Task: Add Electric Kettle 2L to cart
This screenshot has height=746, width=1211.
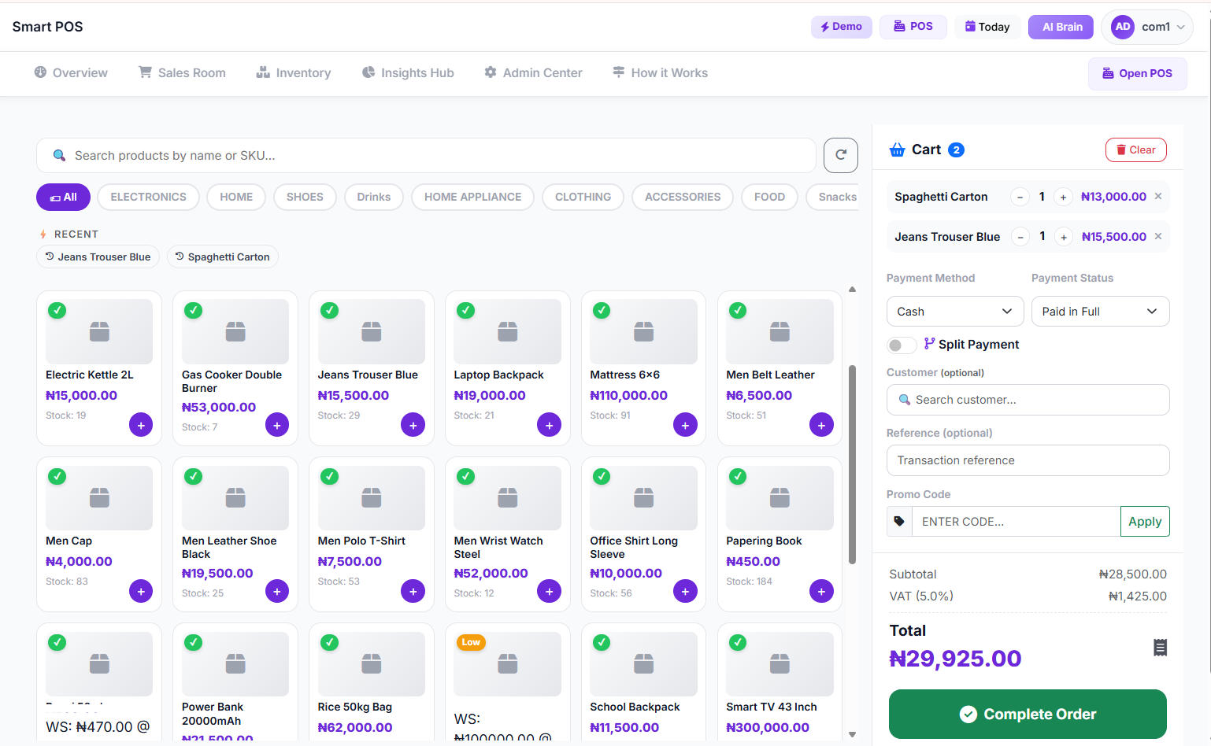Action: click(x=141, y=425)
